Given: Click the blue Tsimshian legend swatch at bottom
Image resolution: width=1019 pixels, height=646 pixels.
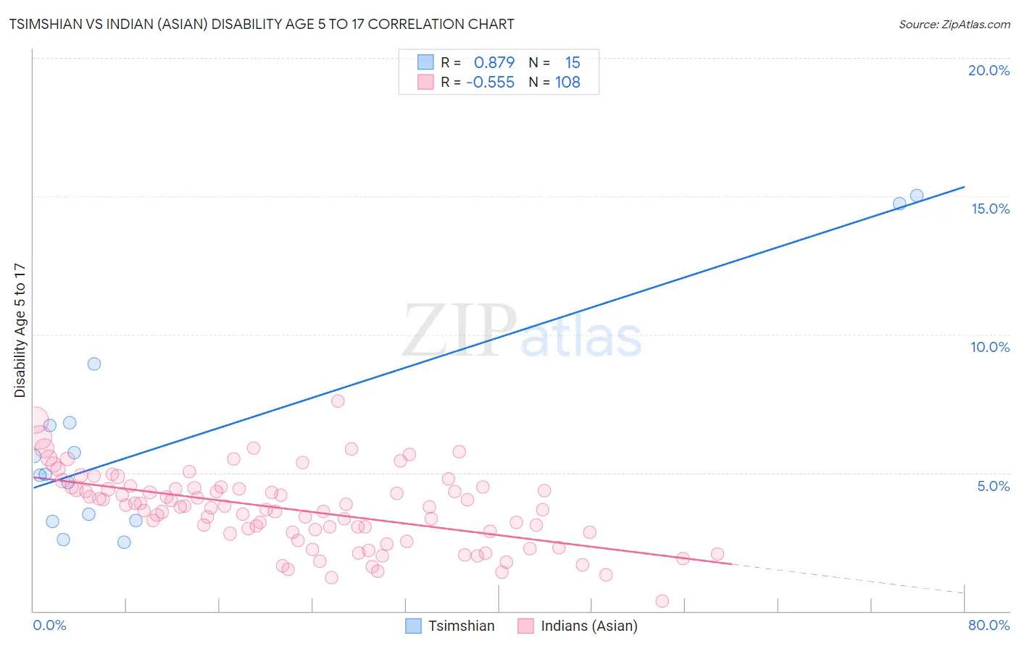Looking at the screenshot, I should (413, 626).
